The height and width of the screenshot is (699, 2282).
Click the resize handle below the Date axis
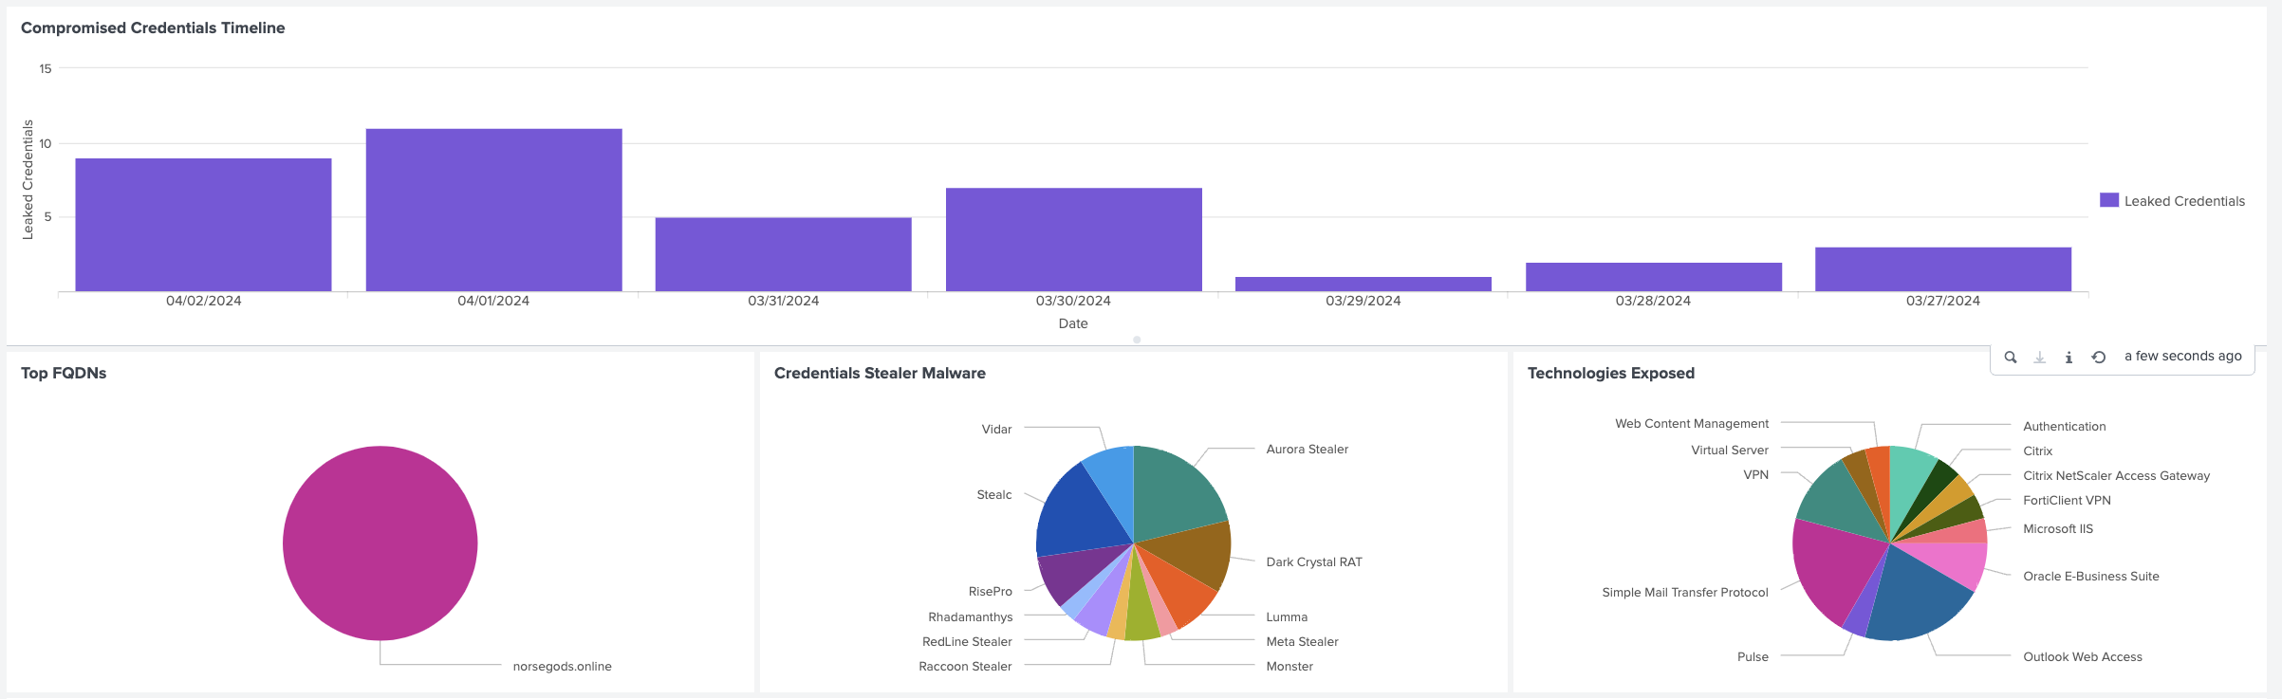click(x=1136, y=340)
